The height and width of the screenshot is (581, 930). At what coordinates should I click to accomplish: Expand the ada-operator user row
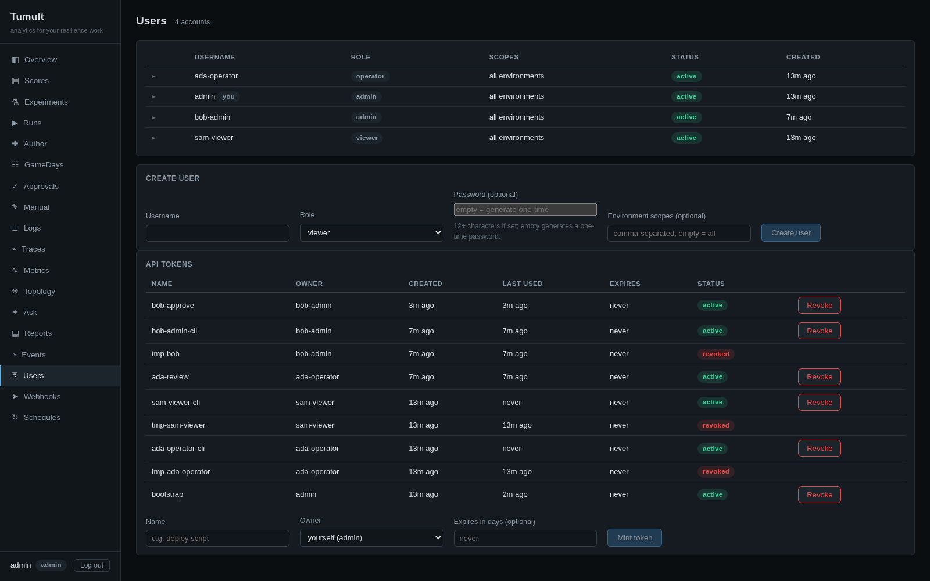(x=153, y=76)
